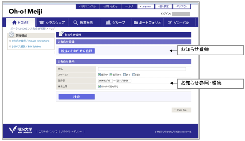Click the house icon on HOME tab
This screenshot has width=245, height=141.
point(14,22)
